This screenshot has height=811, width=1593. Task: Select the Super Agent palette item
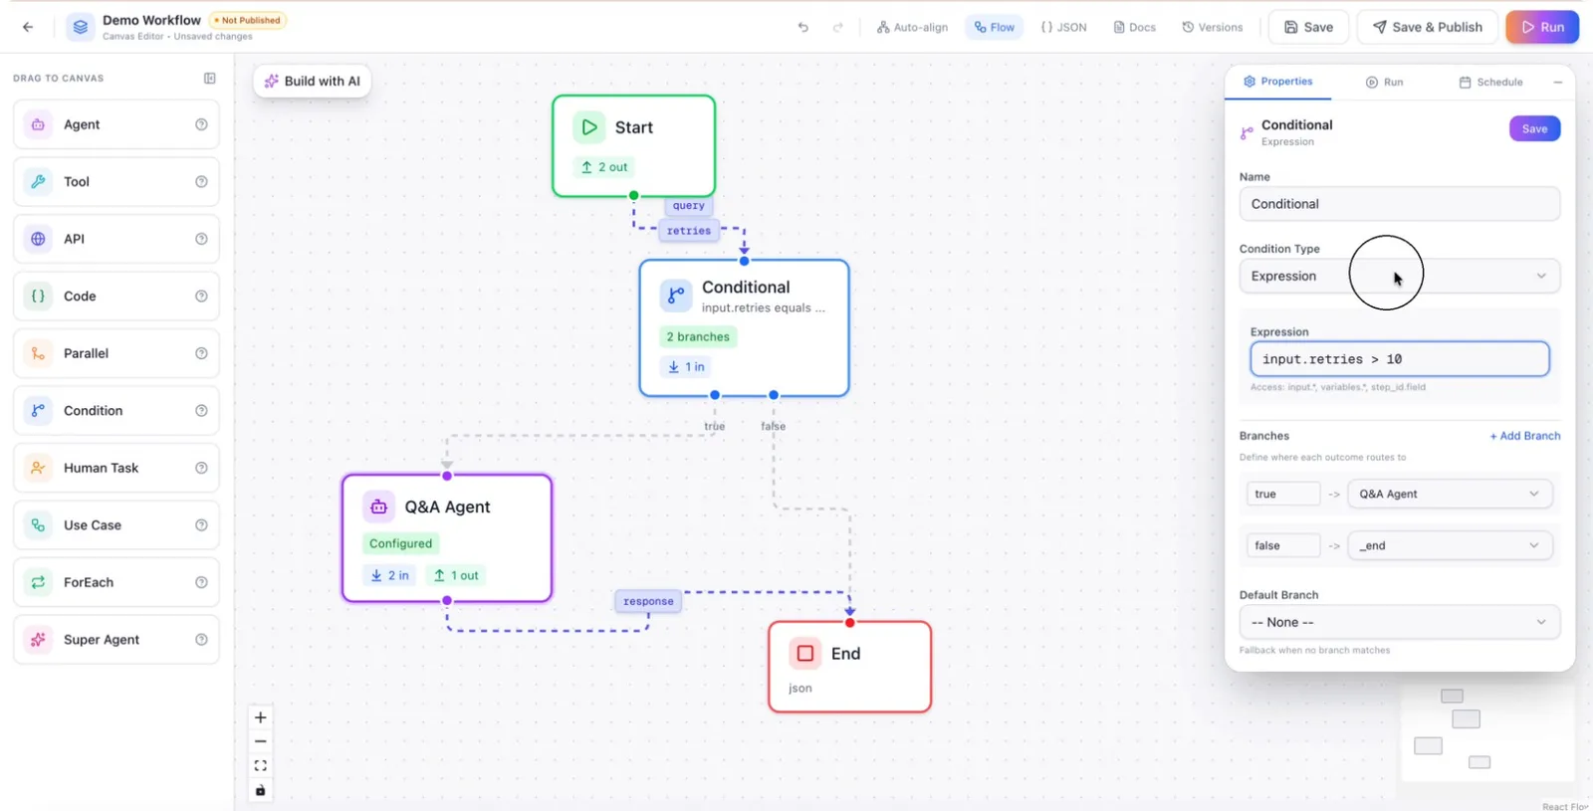pyautogui.click(x=116, y=640)
